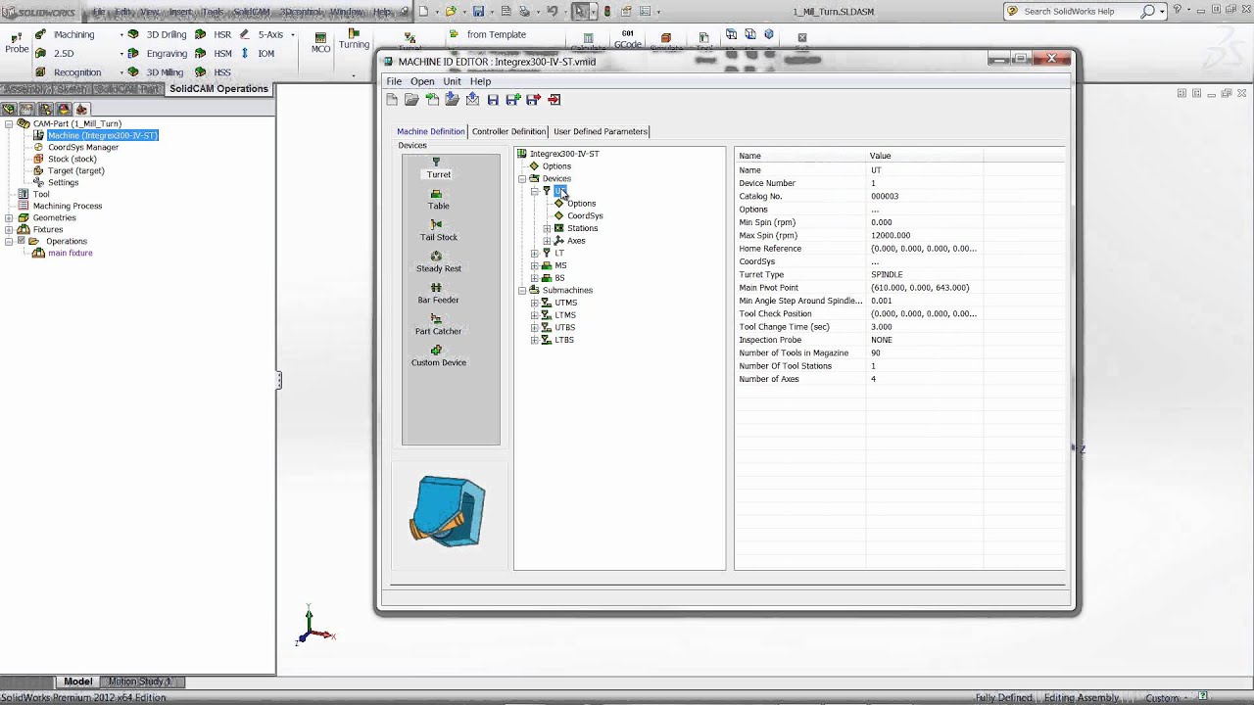
Task: Add a Steady Rest device
Action: click(x=438, y=262)
